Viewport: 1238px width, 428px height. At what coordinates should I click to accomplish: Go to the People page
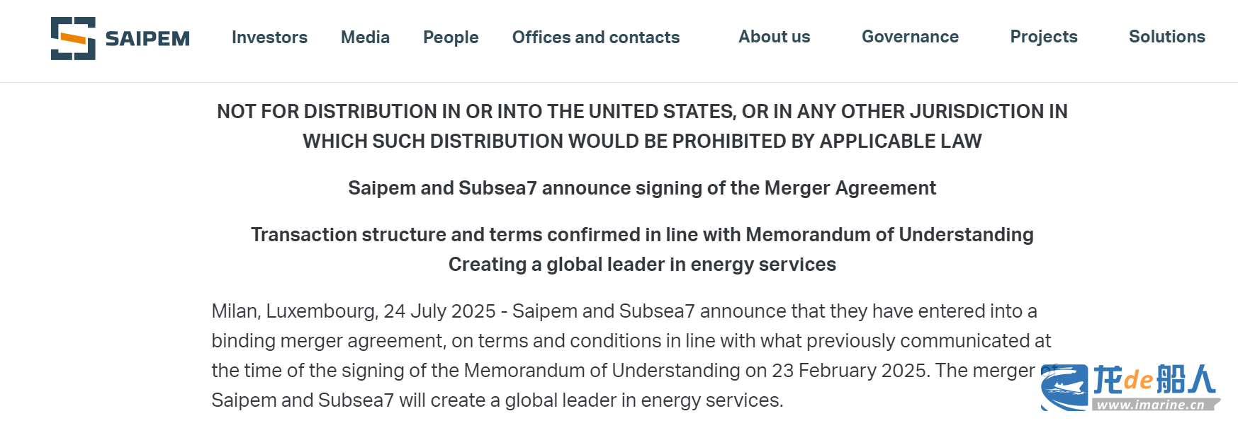point(451,37)
